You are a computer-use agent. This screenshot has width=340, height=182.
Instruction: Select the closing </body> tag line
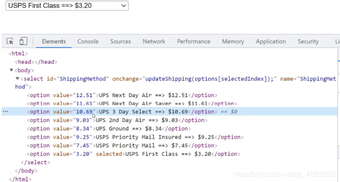26,171
